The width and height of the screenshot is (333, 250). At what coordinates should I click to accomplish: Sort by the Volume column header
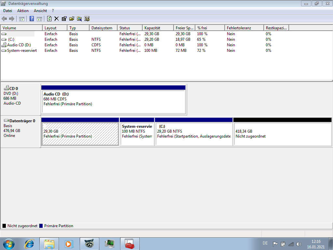(21, 28)
